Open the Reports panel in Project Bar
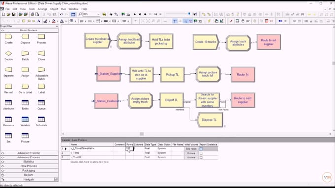Viewport: 335px width, 188px height. (29, 175)
